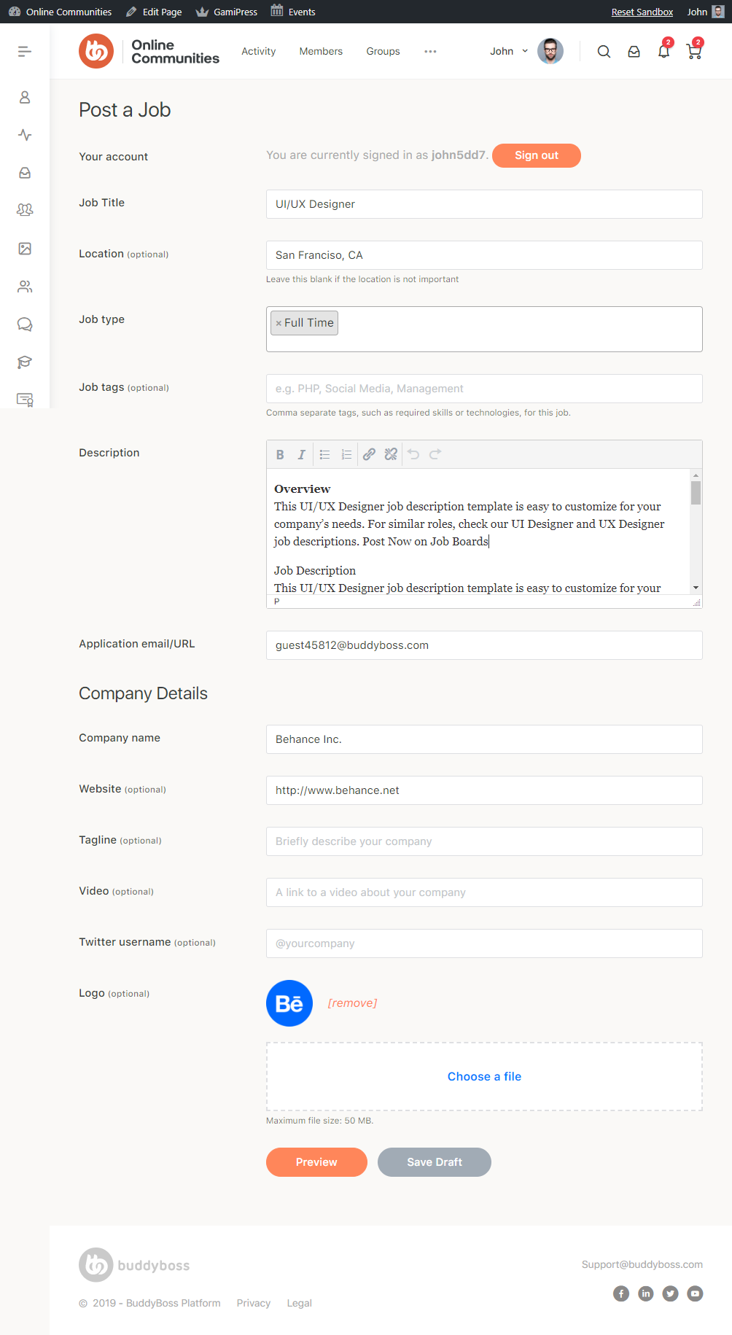Toggle the sidebar hamburger menu
732x1335 pixels.
tap(25, 51)
